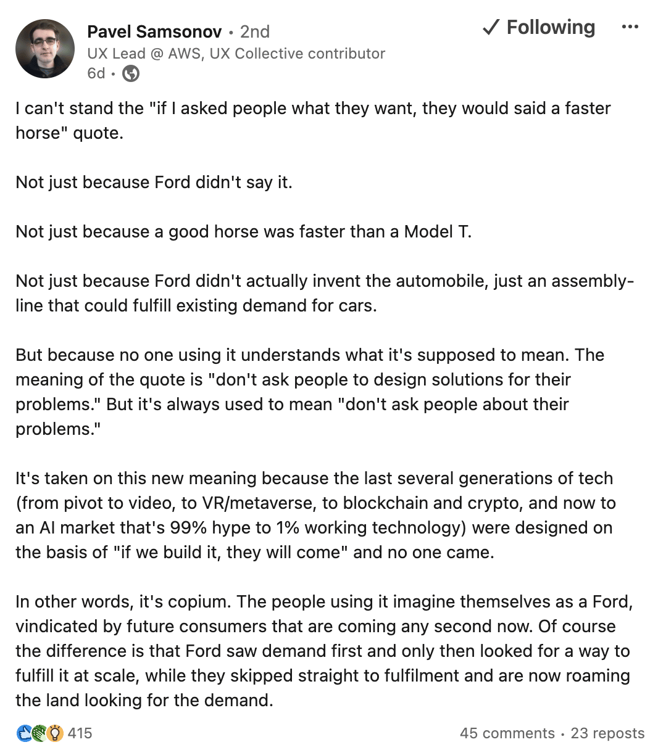The image size is (658, 750).
Task: Click the paragraph starting 'In other words, it's copium'
Action: [324, 651]
